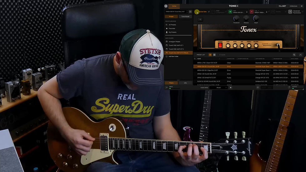Select the Tone Model tab
This screenshot has height=172, width=306.
tap(185, 17)
